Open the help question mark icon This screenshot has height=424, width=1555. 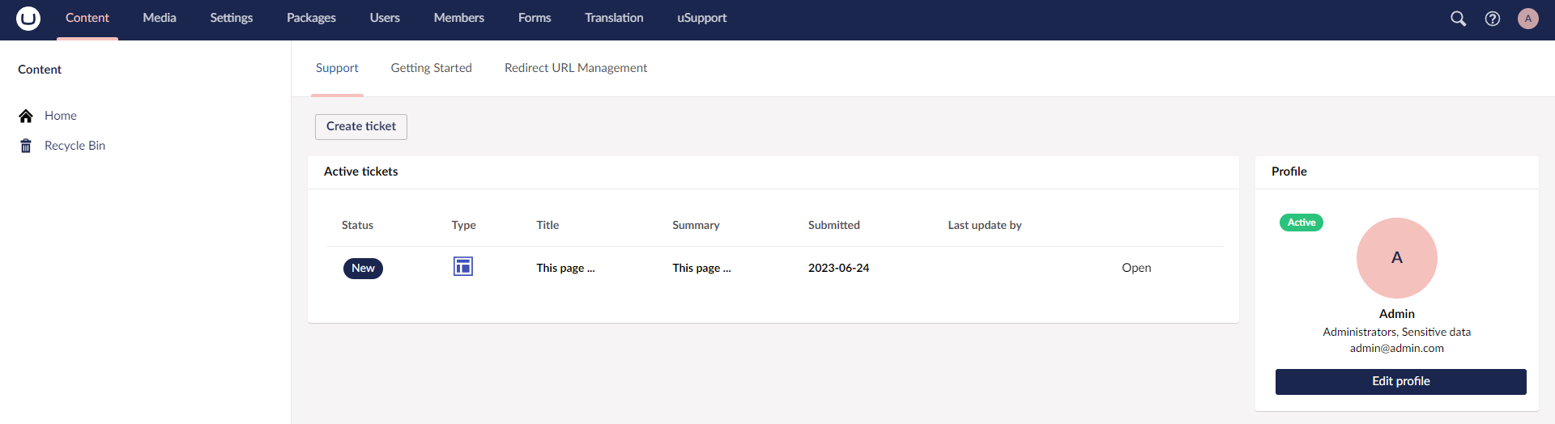(x=1492, y=19)
